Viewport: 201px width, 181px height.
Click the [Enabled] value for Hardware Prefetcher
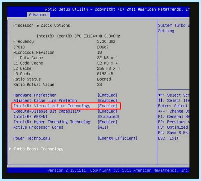tap(108, 95)
